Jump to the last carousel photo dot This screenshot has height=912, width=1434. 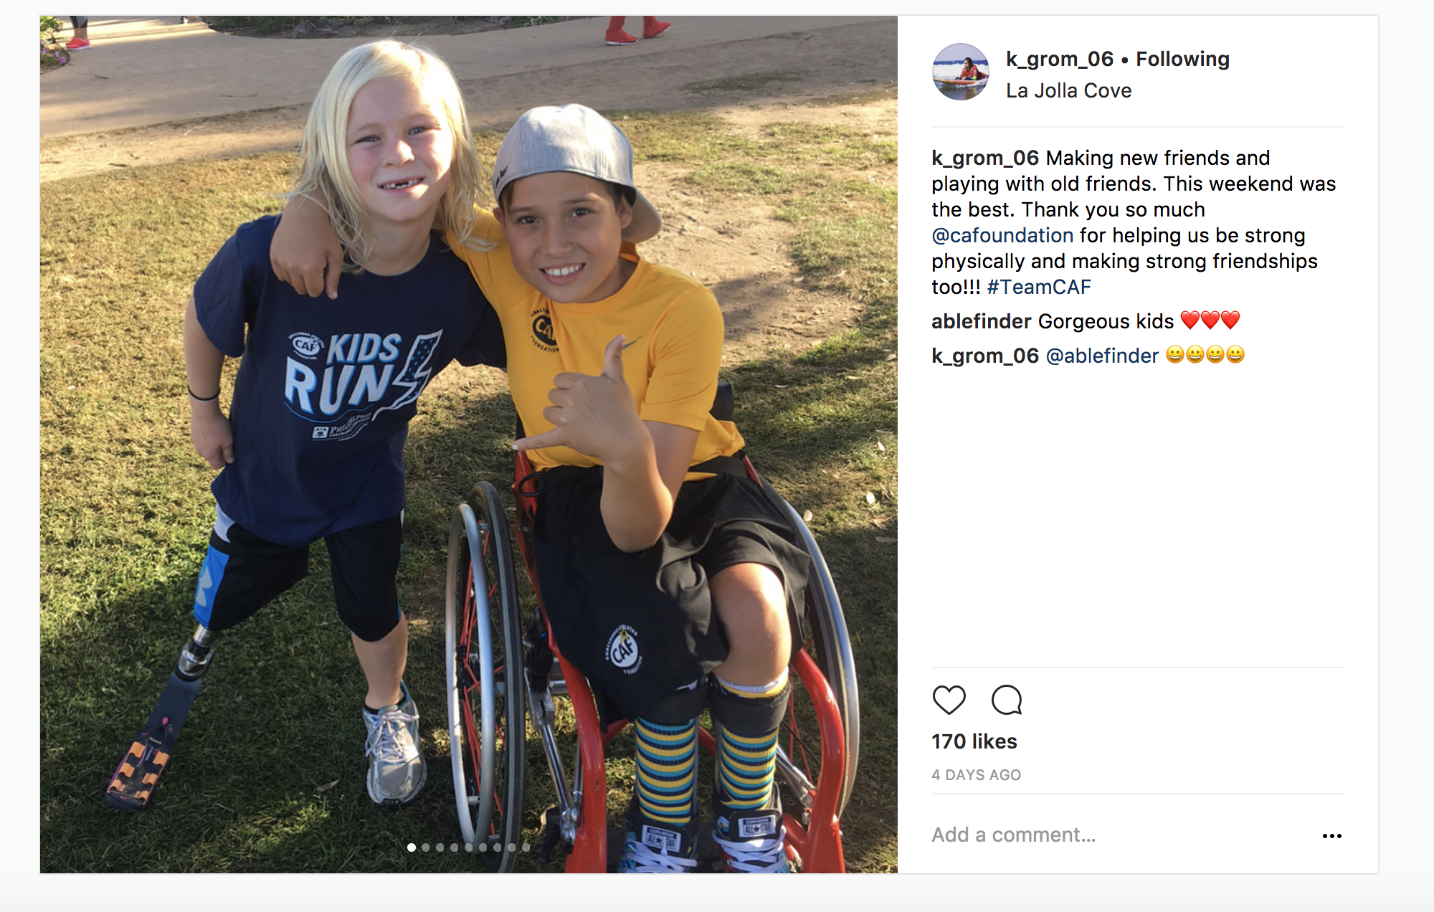(x=526, y=847)
